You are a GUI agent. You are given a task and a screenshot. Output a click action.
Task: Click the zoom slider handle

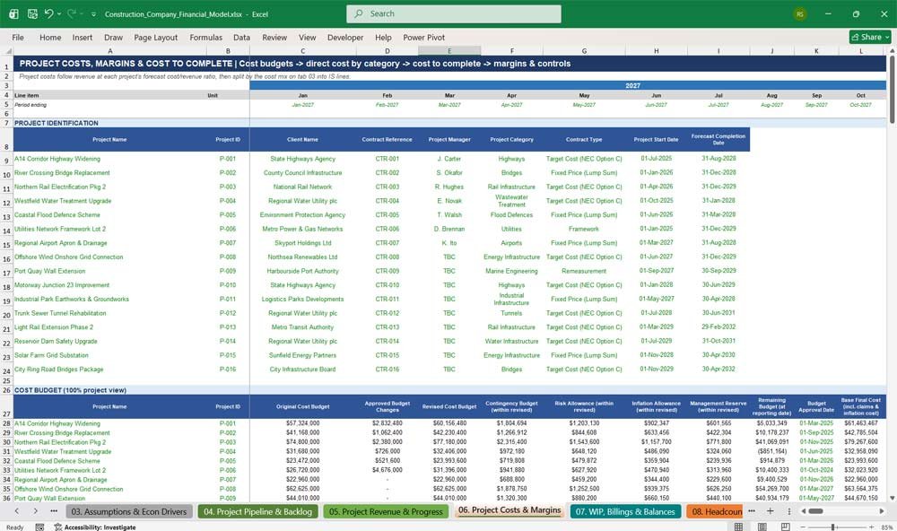833,527
